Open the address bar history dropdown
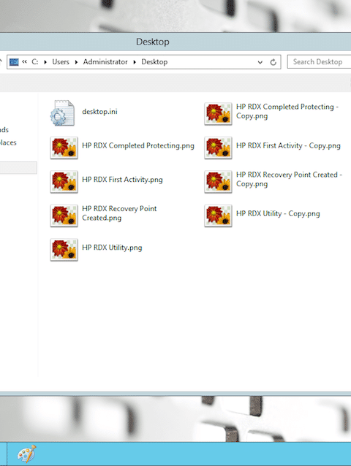 pyautogui.click(x=260, y=62)
